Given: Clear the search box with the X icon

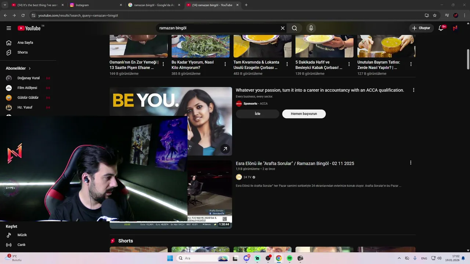Looking at the screenshot, I should 283,28.
